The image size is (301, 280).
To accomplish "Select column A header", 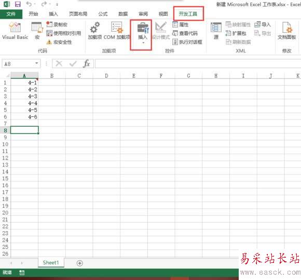I will pos(24,76).
